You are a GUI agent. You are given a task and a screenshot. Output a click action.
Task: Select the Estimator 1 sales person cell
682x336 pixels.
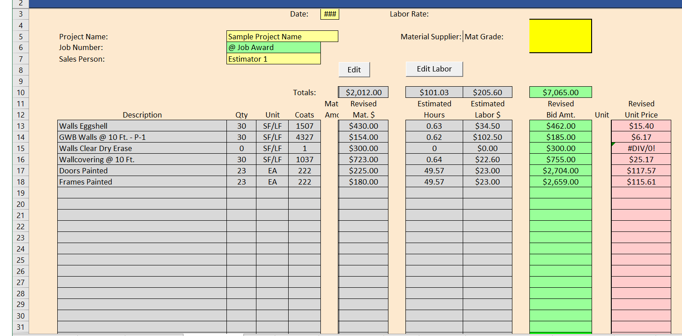click(273, 59)
